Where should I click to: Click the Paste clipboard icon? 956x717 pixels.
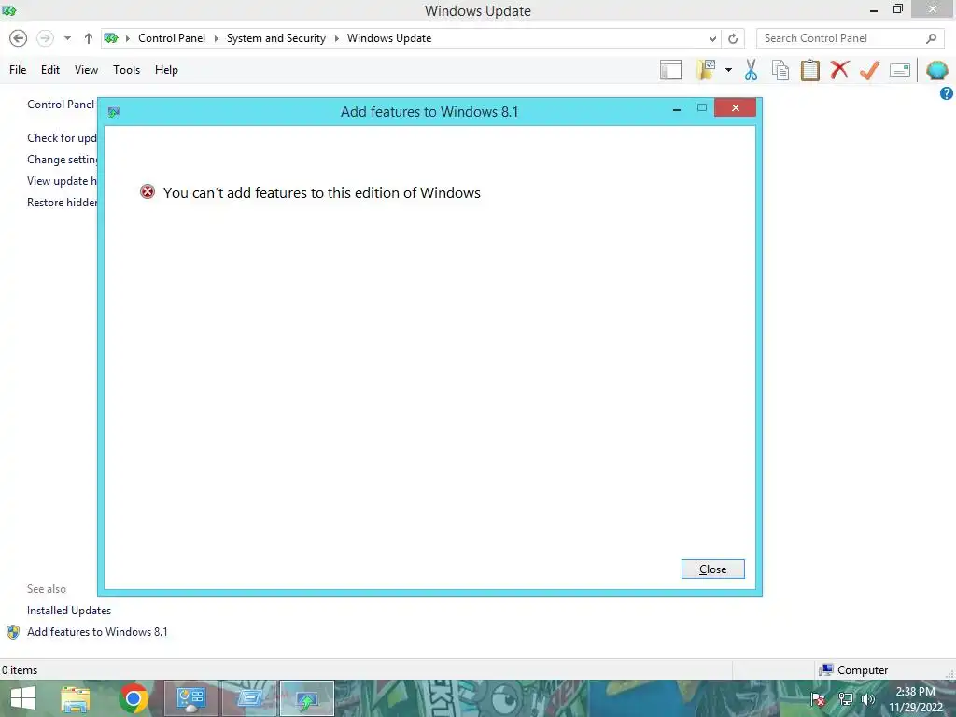click(809, 69)
